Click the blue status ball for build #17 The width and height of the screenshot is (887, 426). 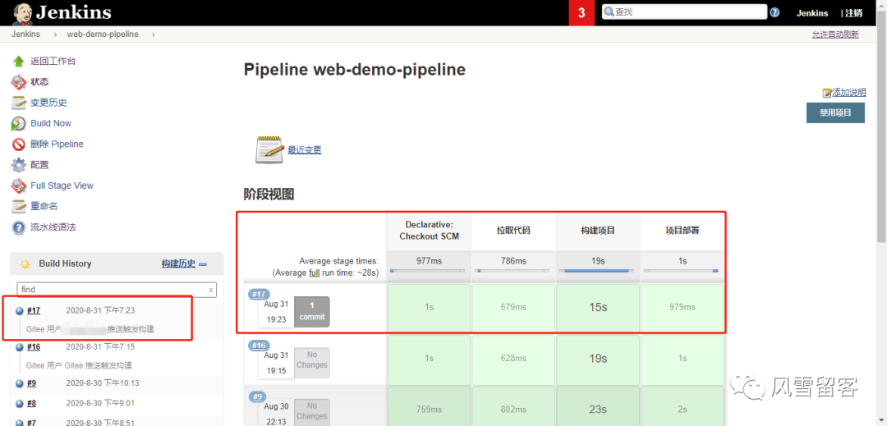coord(19,310)
